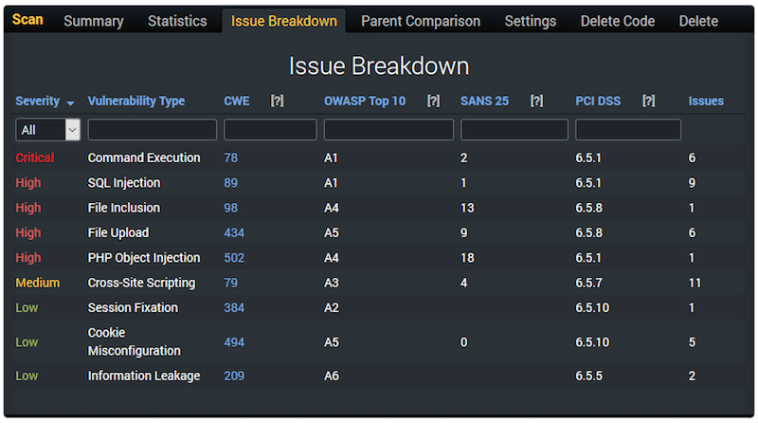Click the CWE 434 link for File Upload
Viewport: 758px width, 423px height.
(233, 232)
